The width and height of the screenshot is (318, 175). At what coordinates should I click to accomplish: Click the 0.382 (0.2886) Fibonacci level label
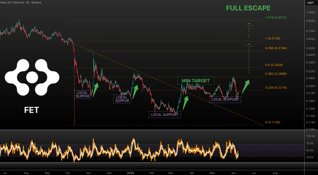pyautogui.click(x=276, y=74)
